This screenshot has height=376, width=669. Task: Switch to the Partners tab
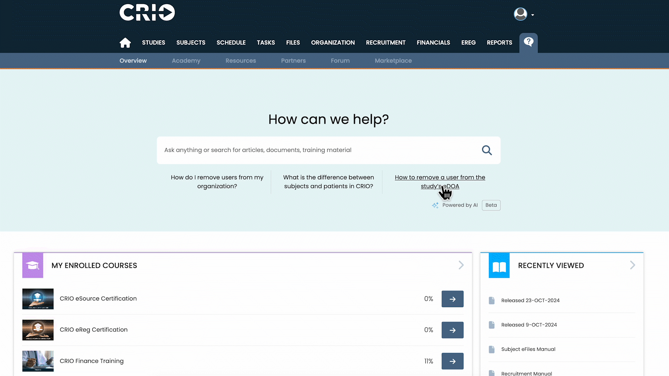293,61
